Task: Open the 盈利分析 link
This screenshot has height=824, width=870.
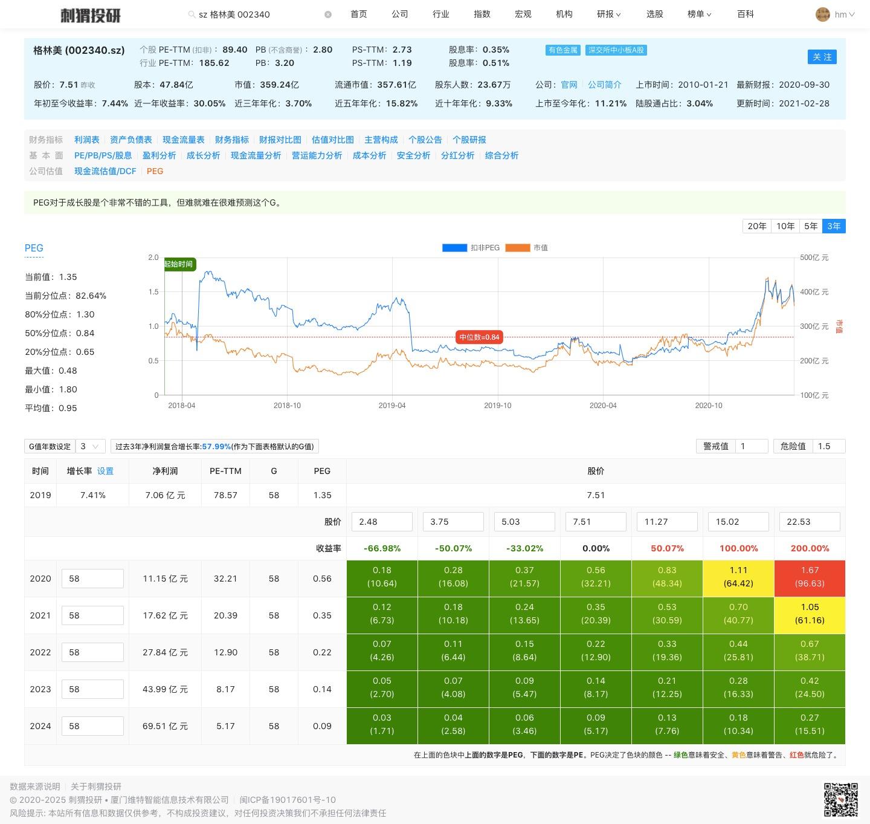Action: pyautogui.click(x=159, y=155)
